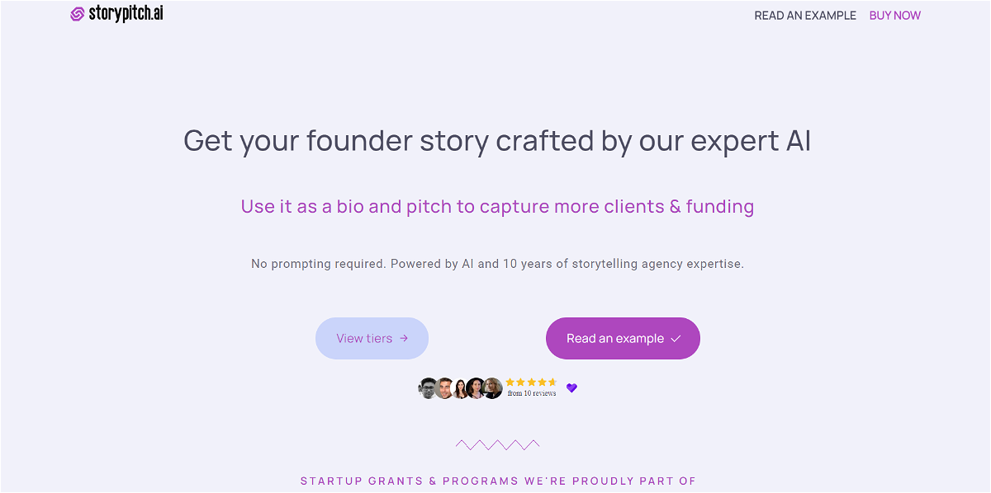
Task: Click the middle reviewer avatar on white background
Action: 460,388
